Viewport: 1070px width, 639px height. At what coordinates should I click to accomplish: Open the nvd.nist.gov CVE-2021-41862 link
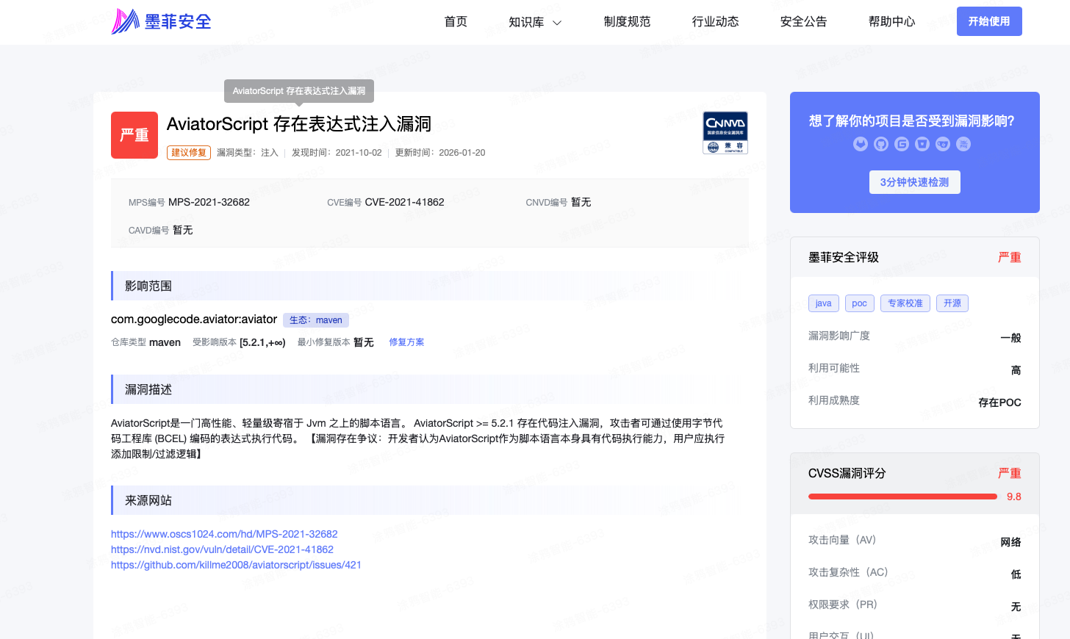222,549
